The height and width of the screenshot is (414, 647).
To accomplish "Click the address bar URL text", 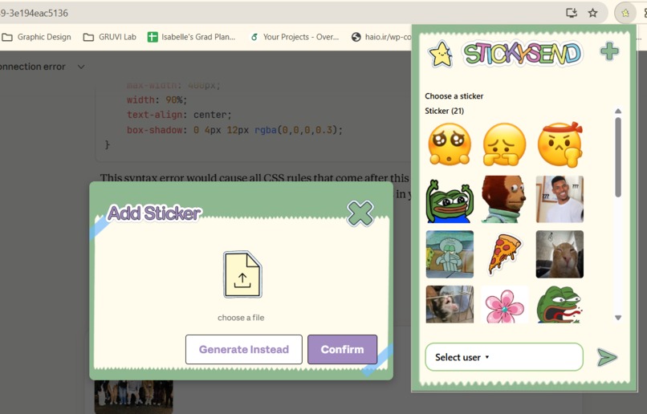I will (x=34, y=13).
